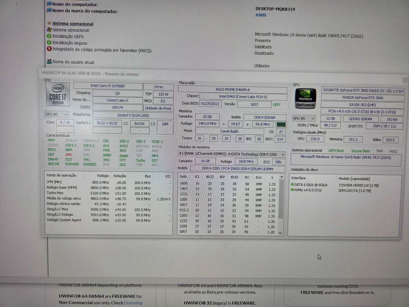Click the GIGABYTE GeForce RTX 3060 EAGLE field
Image resolution: width=409 pixels, height=307 pixels.
click(363, 90)
